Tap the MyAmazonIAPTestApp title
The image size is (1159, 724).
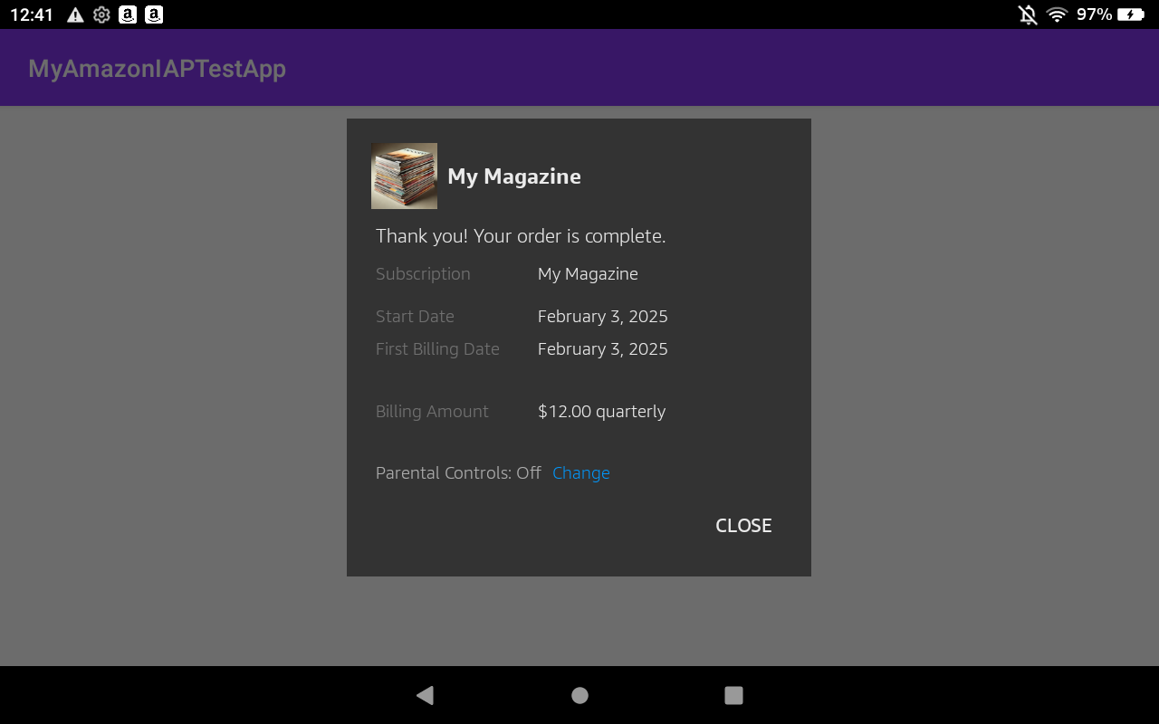[x=156, y=68]
